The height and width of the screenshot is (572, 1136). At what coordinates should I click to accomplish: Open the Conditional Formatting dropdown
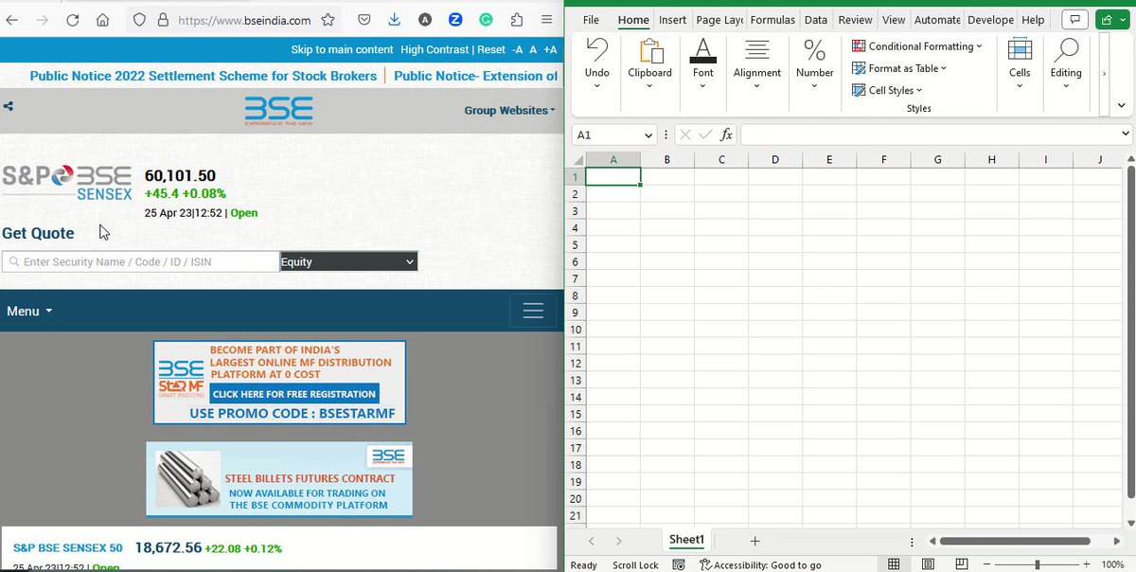(917, 46)
